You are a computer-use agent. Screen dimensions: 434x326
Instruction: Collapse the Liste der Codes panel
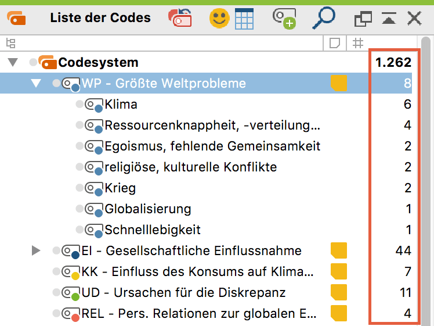389,18
